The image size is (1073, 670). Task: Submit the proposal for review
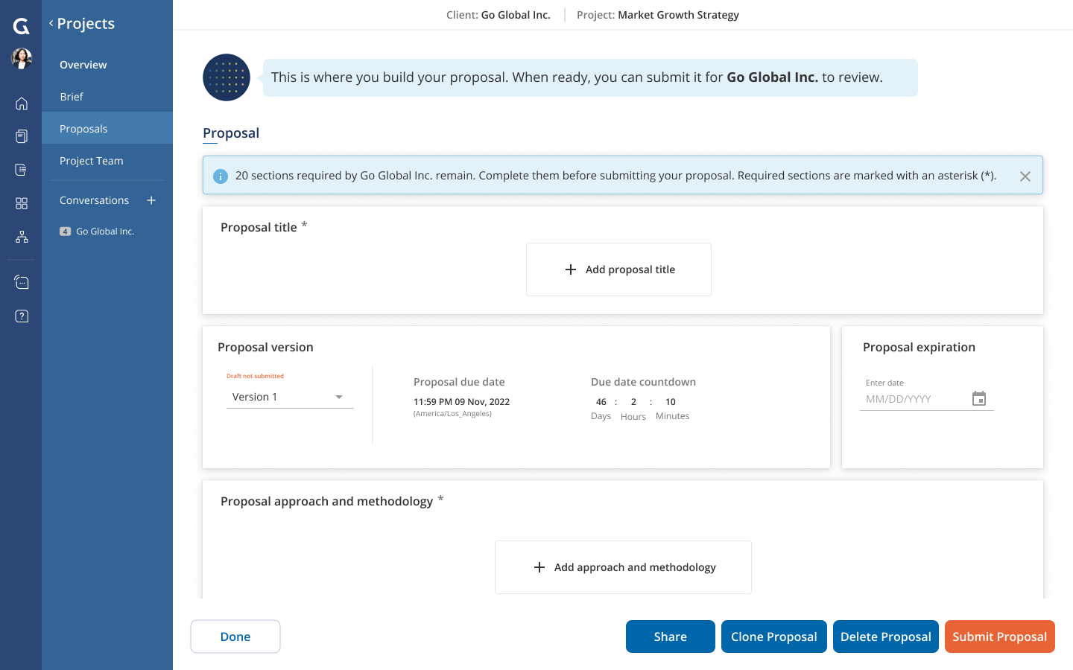point(999,636)
